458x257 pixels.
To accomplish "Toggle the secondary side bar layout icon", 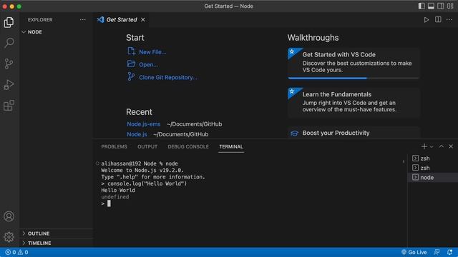I will pyautogui.click(x=441, y=6).
